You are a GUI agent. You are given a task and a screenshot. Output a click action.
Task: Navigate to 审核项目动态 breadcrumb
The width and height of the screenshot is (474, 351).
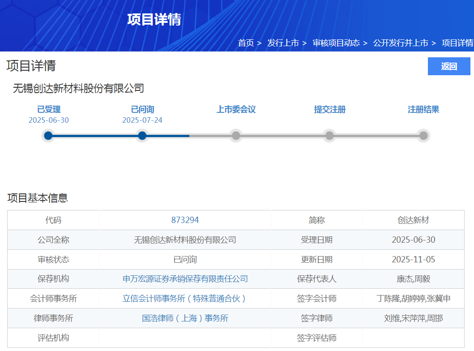click(336, 43)
